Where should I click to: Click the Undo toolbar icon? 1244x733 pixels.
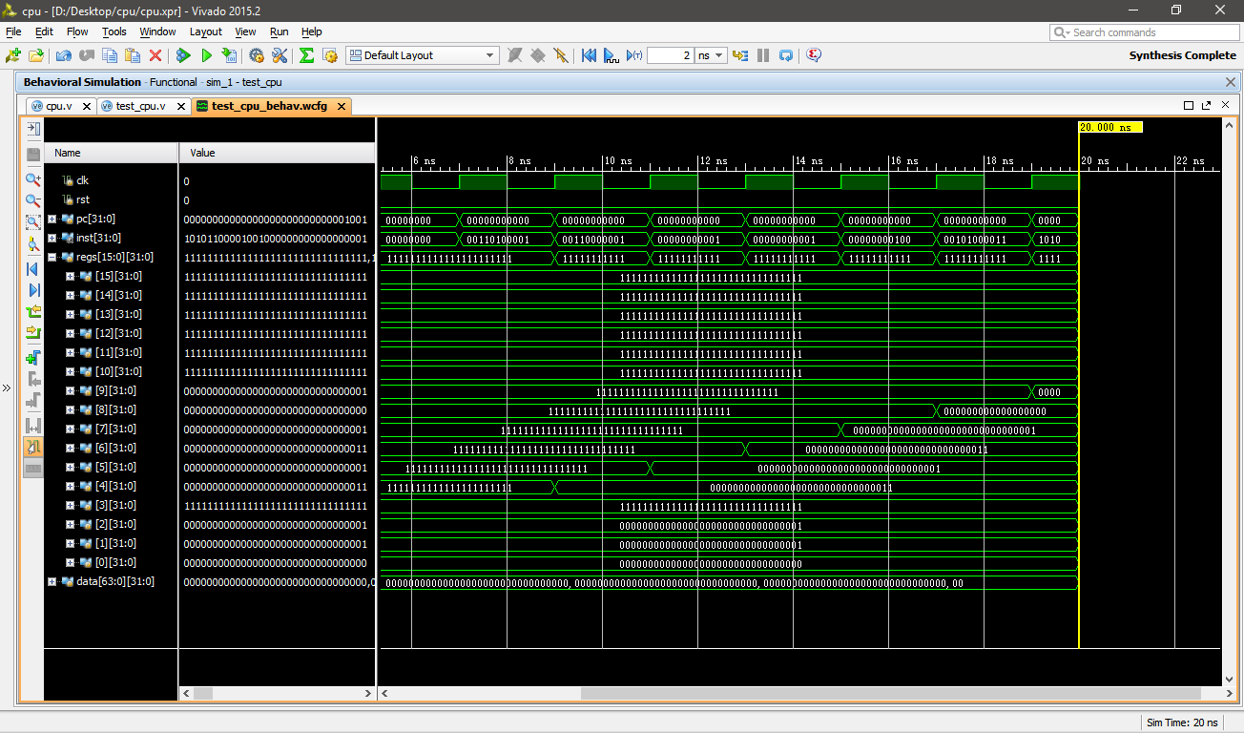click(65, 55)
